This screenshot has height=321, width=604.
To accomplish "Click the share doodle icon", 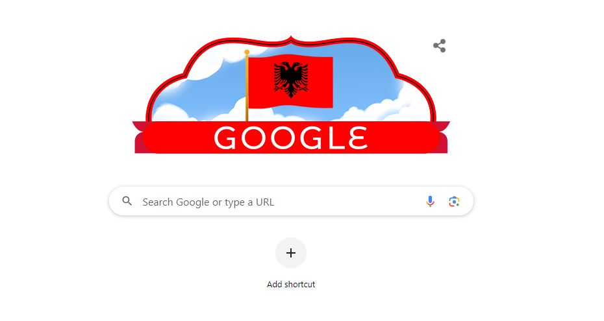I will pos(440,46).
